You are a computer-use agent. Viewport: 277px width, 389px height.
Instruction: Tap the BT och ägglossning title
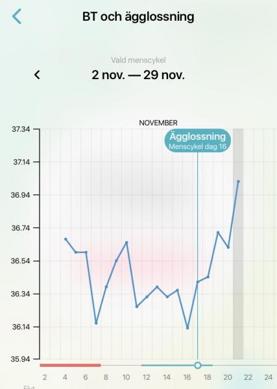(x=138, y=17)
